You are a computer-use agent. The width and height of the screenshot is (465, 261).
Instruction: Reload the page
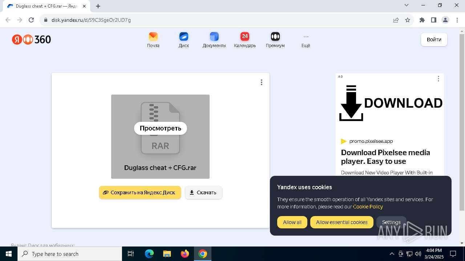point(31,20)
